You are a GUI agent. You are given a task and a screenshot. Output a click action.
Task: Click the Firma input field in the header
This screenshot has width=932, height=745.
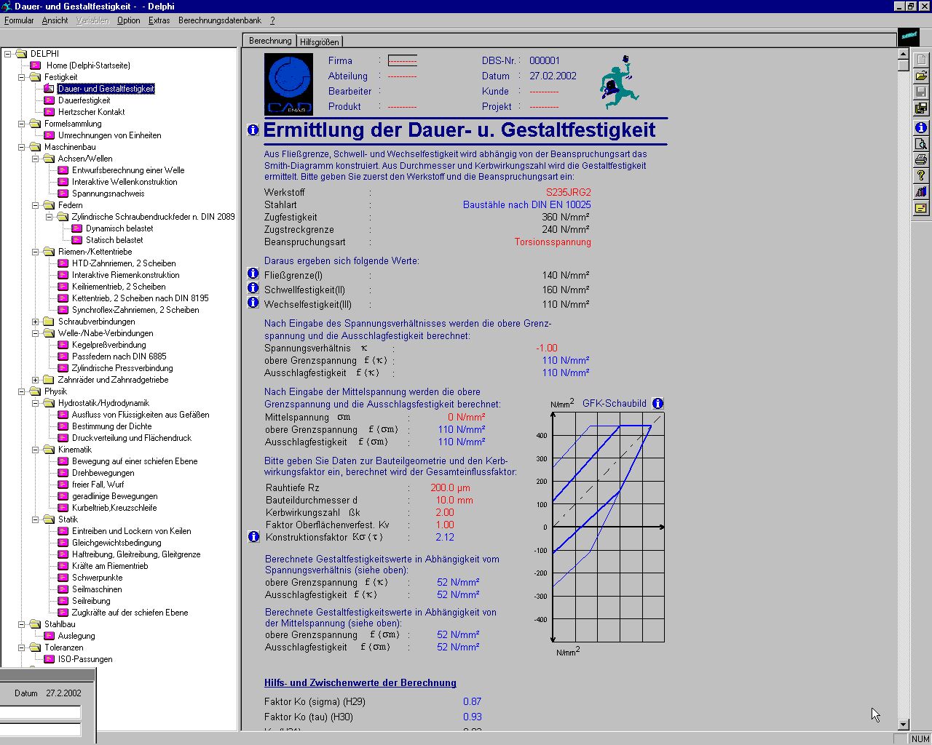[x=403, y=60]
